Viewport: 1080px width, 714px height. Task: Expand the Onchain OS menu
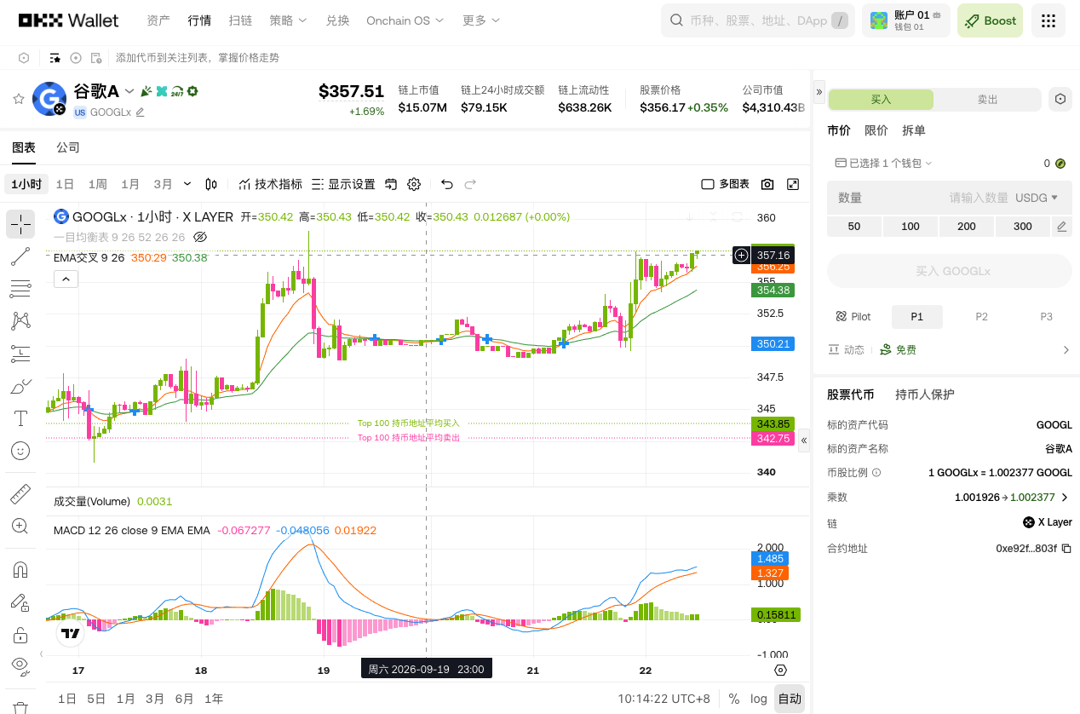406,20
